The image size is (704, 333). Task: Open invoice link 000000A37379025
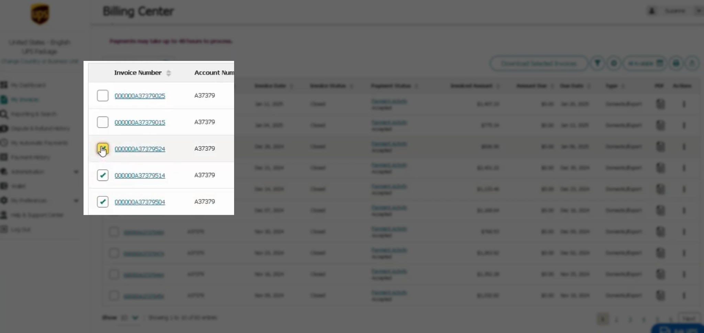click(x=140, y=96)
